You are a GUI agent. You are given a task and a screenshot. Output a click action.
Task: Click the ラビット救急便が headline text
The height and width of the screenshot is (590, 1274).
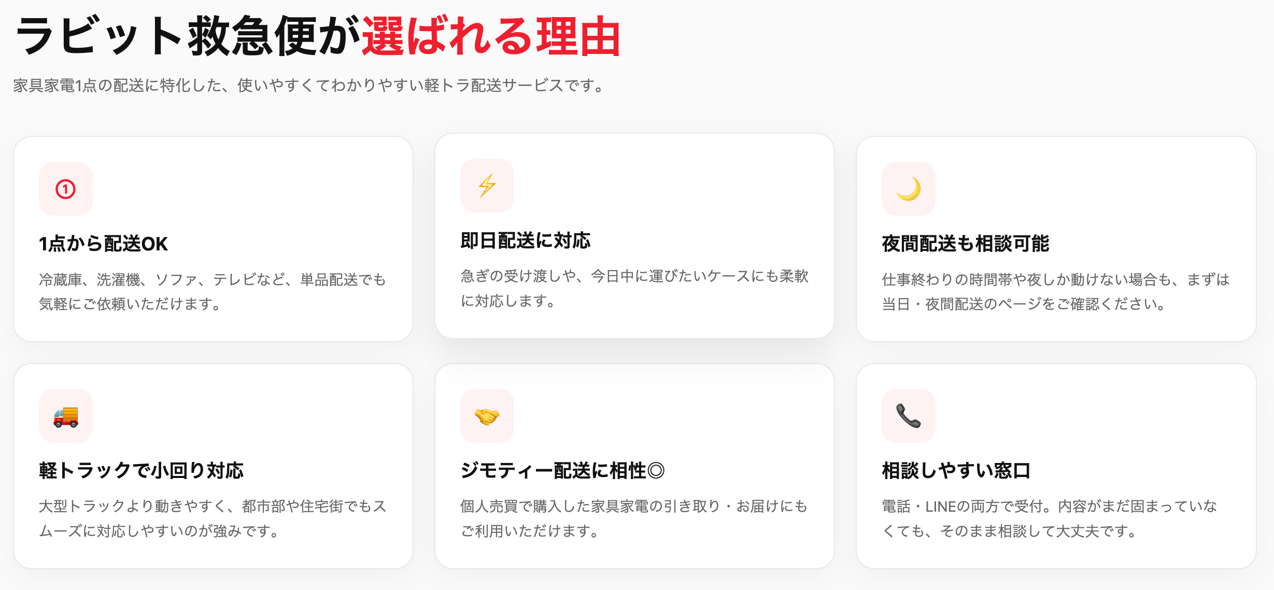click(188, 36)
